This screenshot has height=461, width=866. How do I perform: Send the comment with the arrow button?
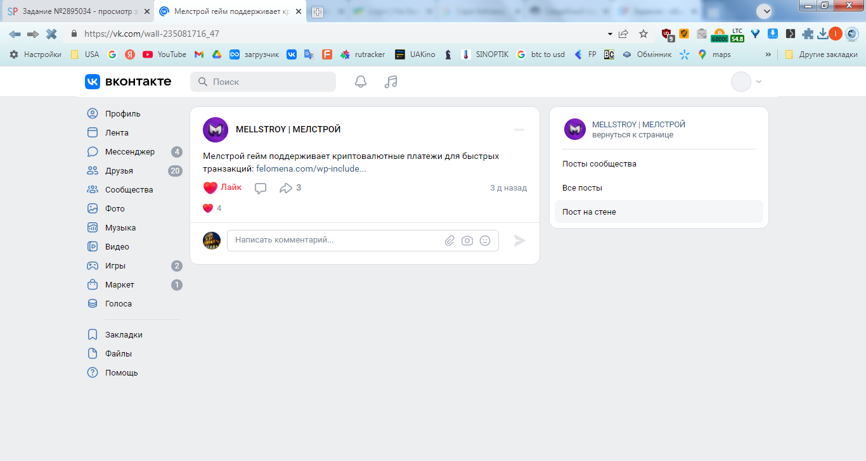tap(520, 241)
